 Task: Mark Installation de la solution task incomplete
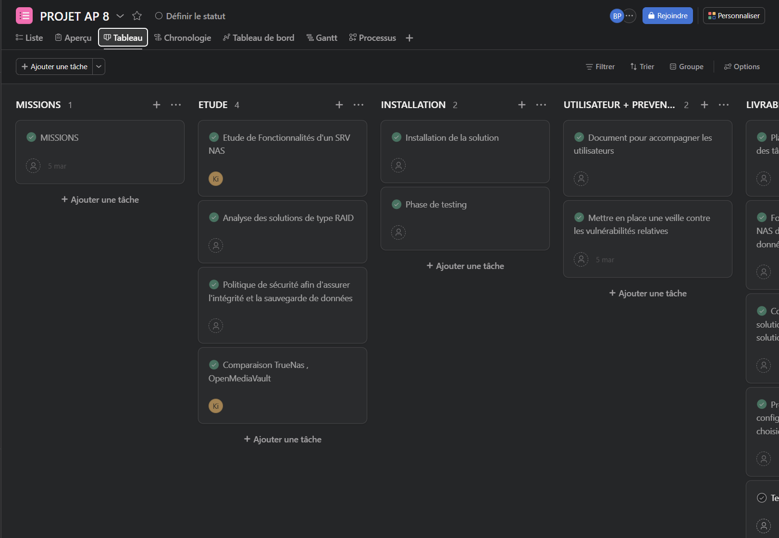[396, 137]
